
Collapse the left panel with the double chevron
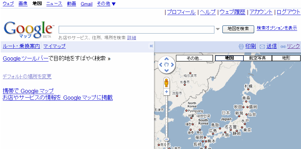(x=151, y=46)
